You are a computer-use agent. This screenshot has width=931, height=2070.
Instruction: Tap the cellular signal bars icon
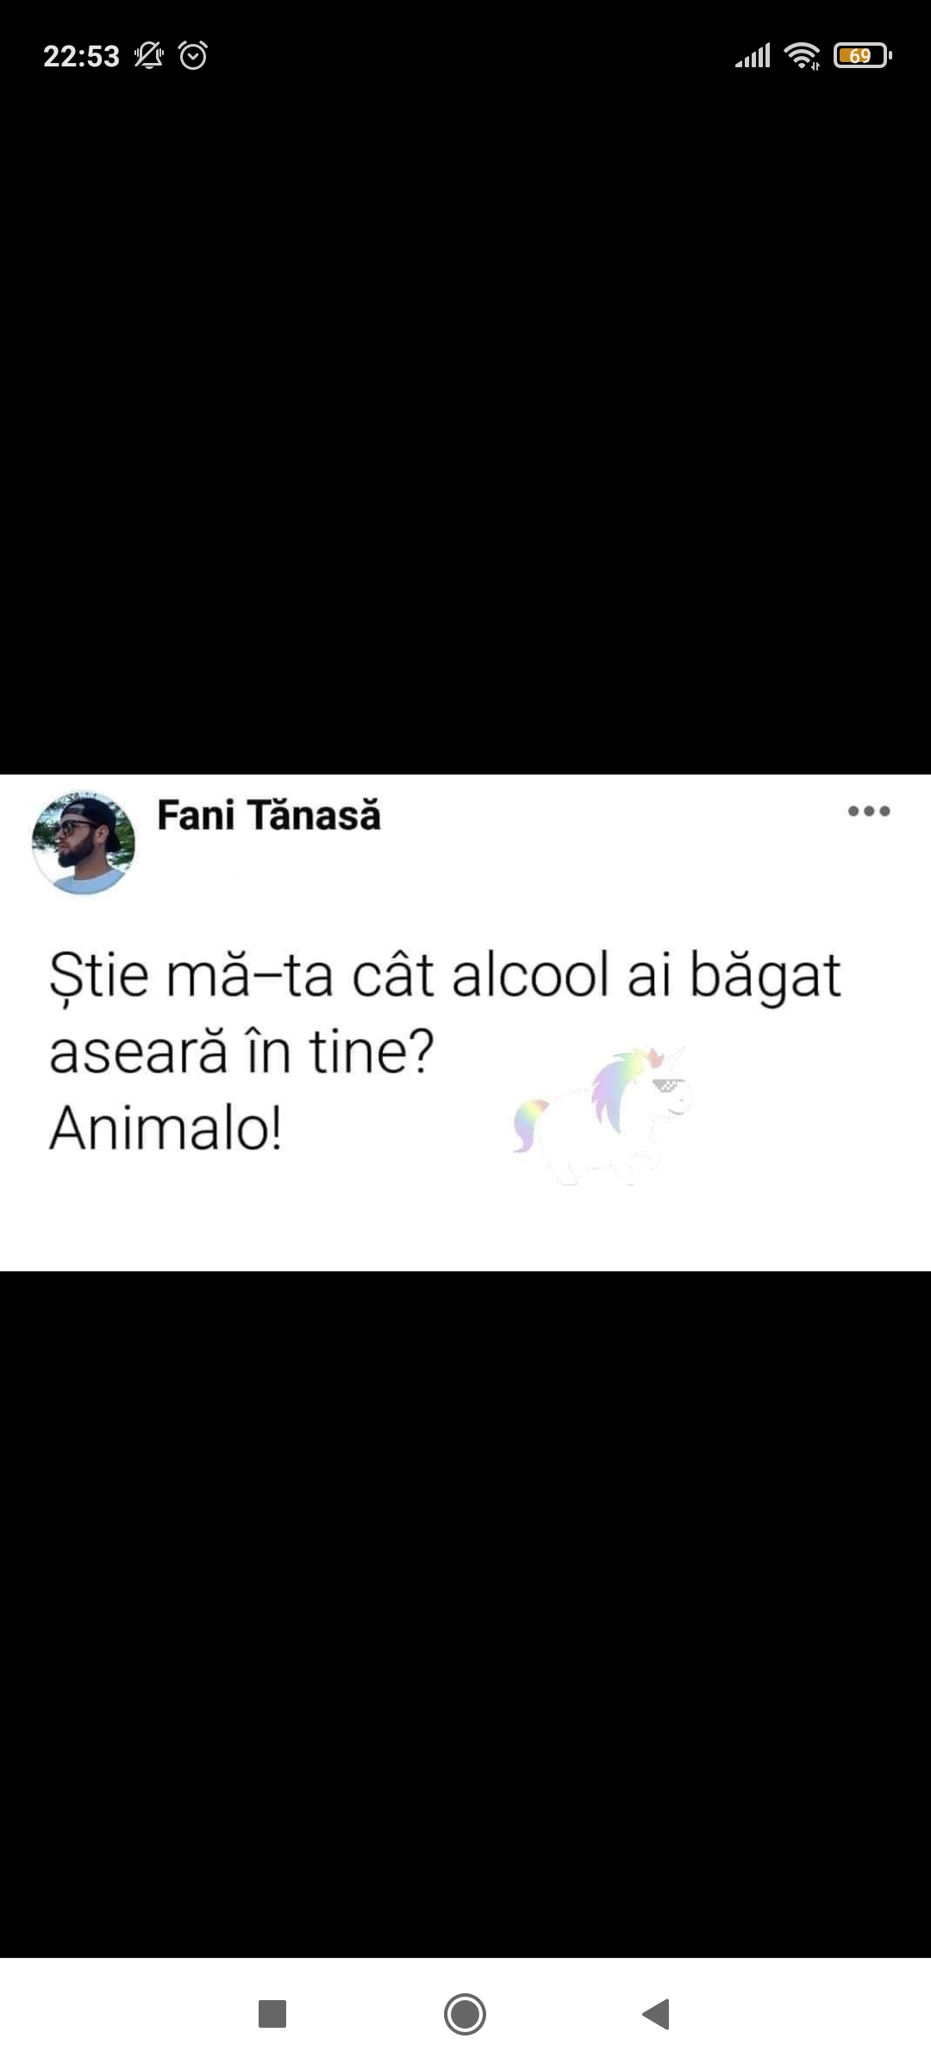point(753,56)
